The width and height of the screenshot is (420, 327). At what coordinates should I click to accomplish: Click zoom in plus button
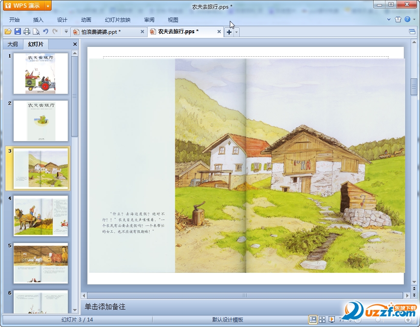click(408, 320)
